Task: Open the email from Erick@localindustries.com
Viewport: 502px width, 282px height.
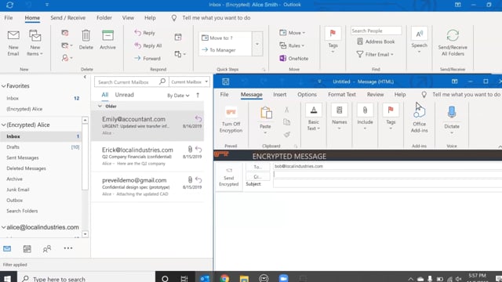Action: (147, 157)
